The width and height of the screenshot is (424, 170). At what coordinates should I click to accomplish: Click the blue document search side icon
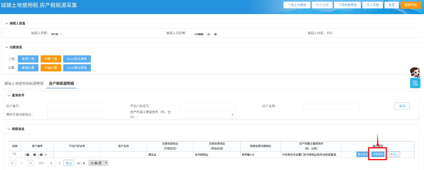415,83
